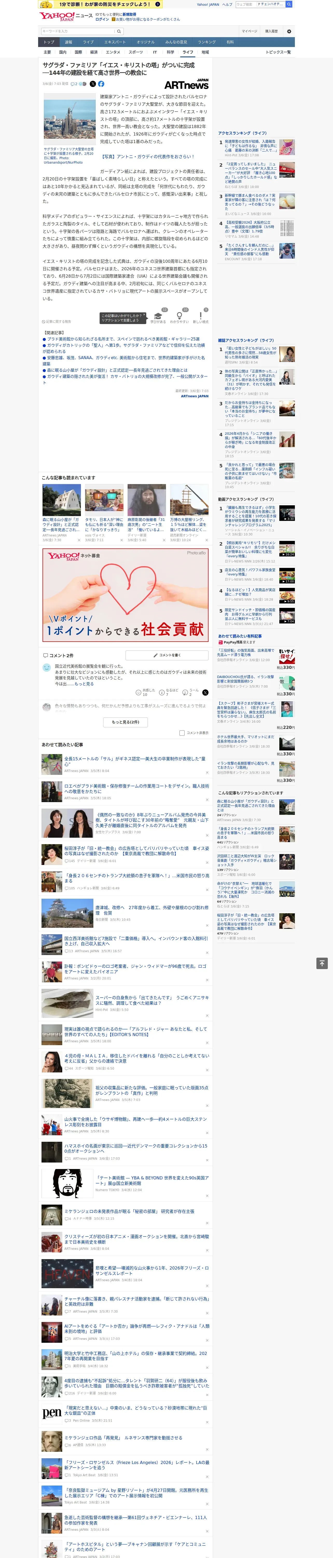Viewport: 333px width, 1558px height.
Task: Open related article 森に眠る山小屋が「ガウディ設計」
Action: [117, 370]
